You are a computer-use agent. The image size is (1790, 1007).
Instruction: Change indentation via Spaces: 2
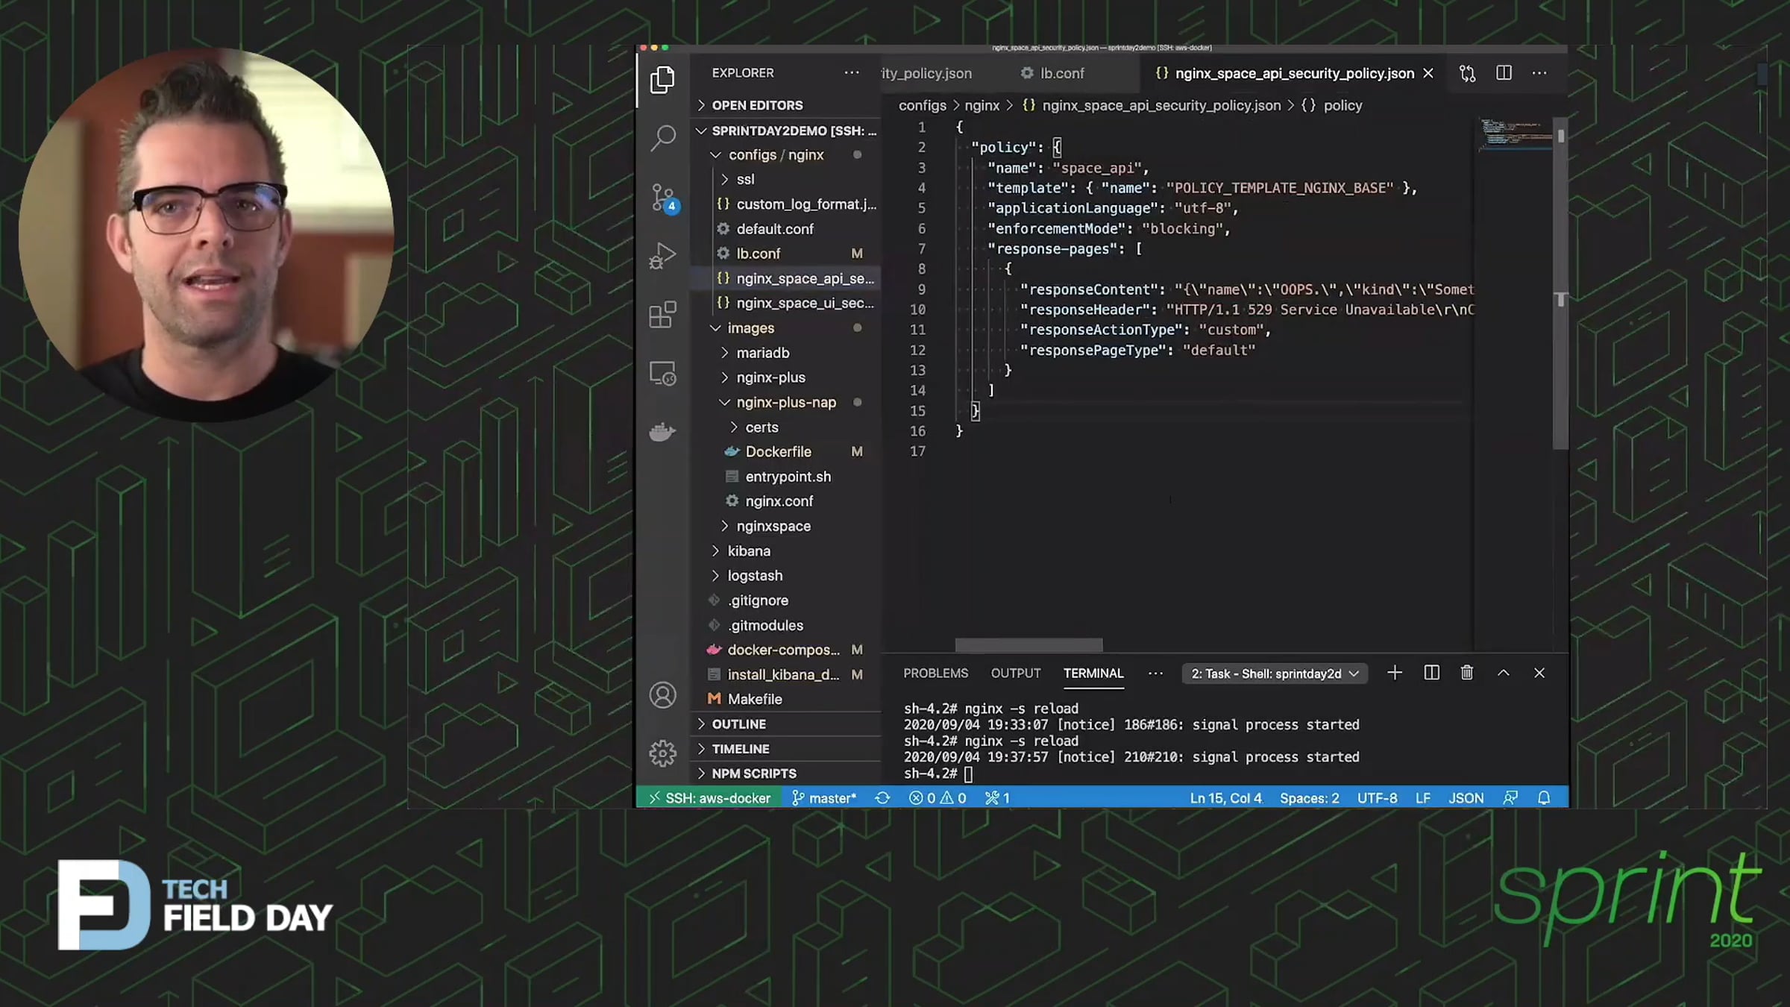point(1309,798)
